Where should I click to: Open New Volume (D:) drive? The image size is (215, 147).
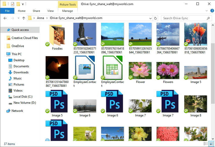tap(25, 103)
